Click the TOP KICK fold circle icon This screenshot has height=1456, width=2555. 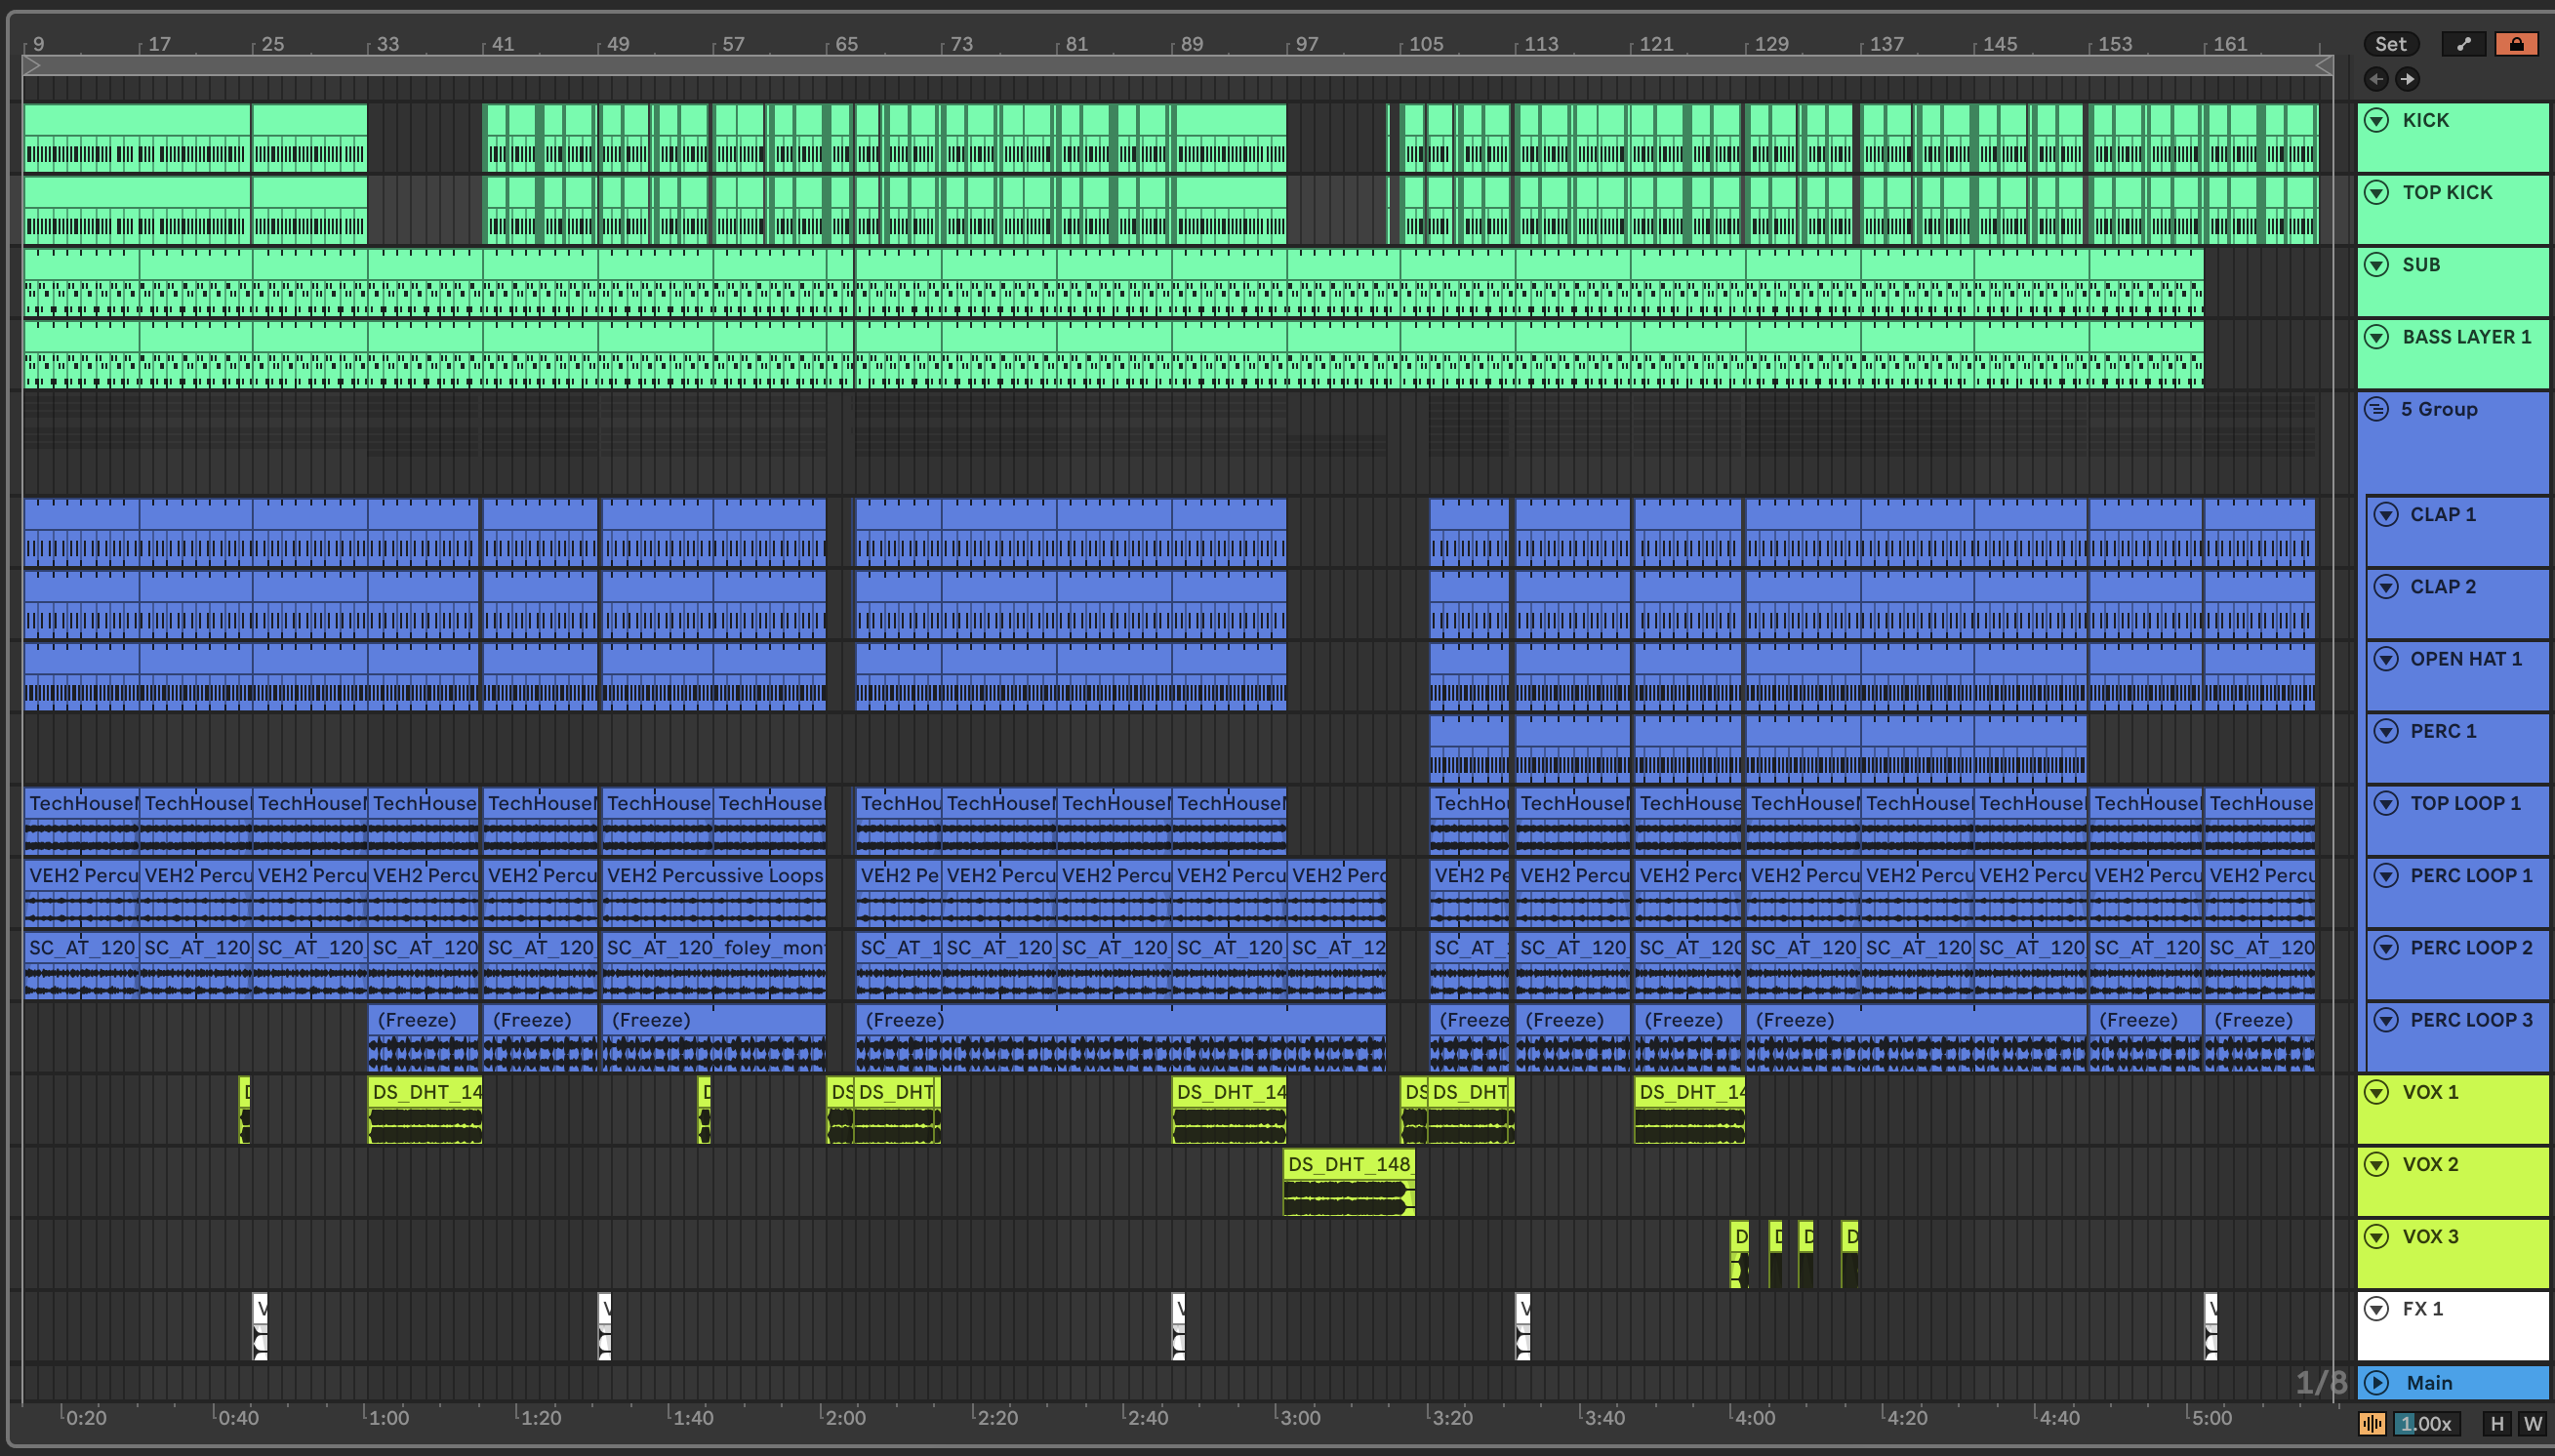click(x=2376, y=192)
